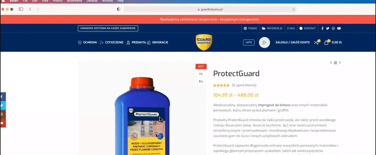Viewport: 376px width, 155px height.
Task: Click the compare products shuffle icon
Action: point(316,43)
